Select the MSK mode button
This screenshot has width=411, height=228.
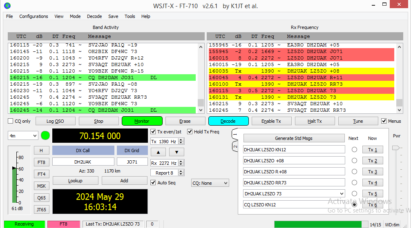(41, 186)
